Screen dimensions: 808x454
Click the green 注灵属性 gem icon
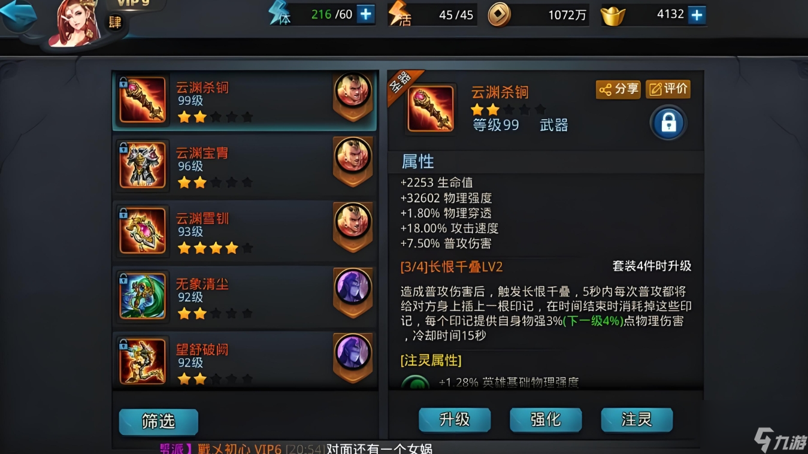pos(415,382)
